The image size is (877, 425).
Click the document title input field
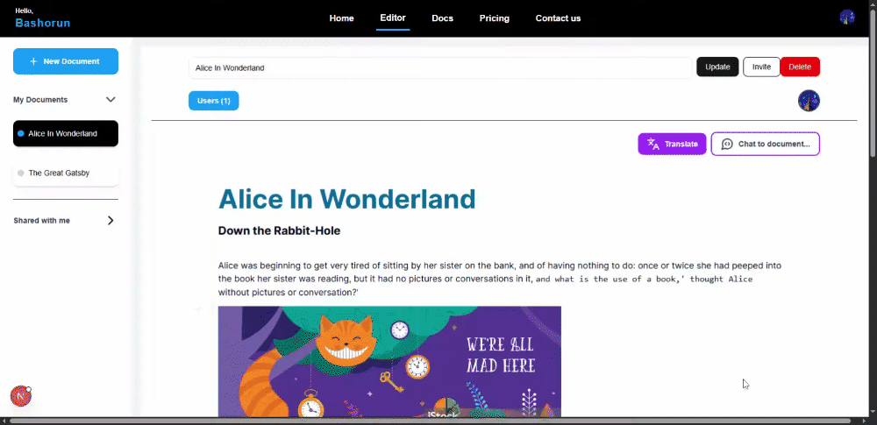pos(440,67)
